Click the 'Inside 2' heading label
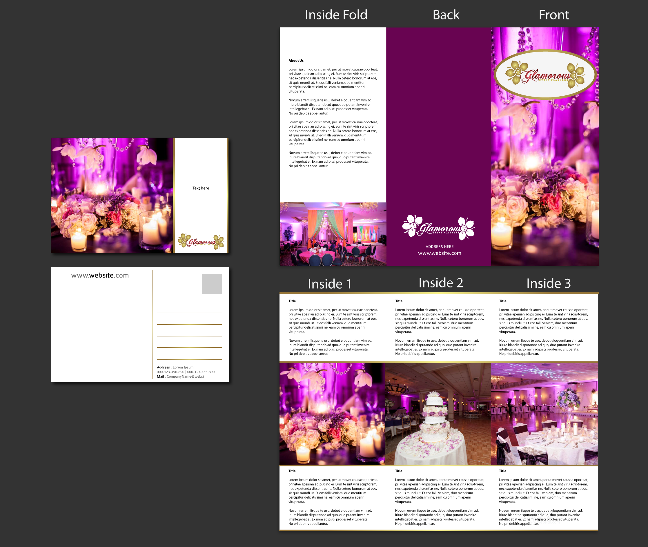The width and height of the screenshot is (648, 547). tap(441, 283)
